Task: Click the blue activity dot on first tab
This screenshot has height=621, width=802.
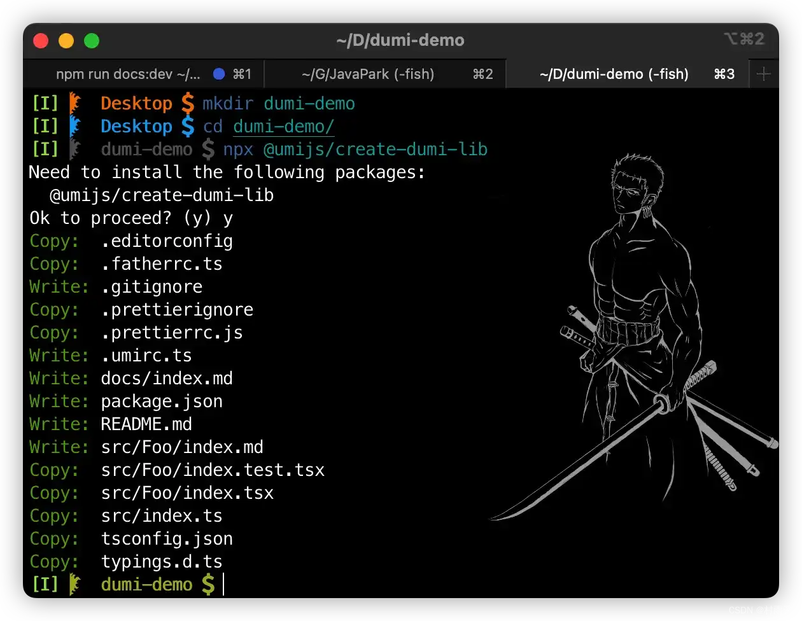Action: 219,74
